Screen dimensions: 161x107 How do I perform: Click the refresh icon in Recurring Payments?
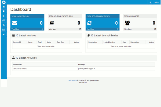coord(90,23)
